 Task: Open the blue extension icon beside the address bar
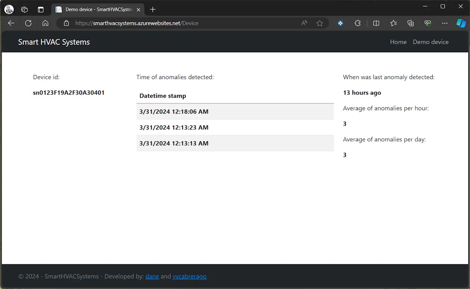pyautogui.click(x=340, y=23)
